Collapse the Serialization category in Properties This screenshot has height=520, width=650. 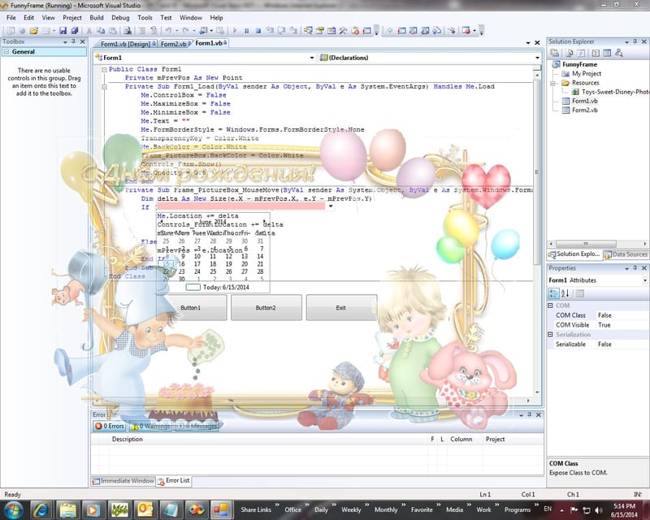pos(551,335)
